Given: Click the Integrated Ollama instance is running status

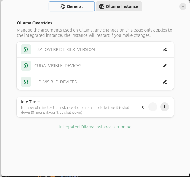Looking at the screenshot, I should pos(95,127).
